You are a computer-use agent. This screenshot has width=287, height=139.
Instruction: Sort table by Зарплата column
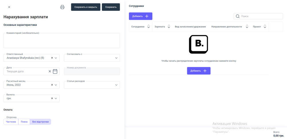coord(169,27)
